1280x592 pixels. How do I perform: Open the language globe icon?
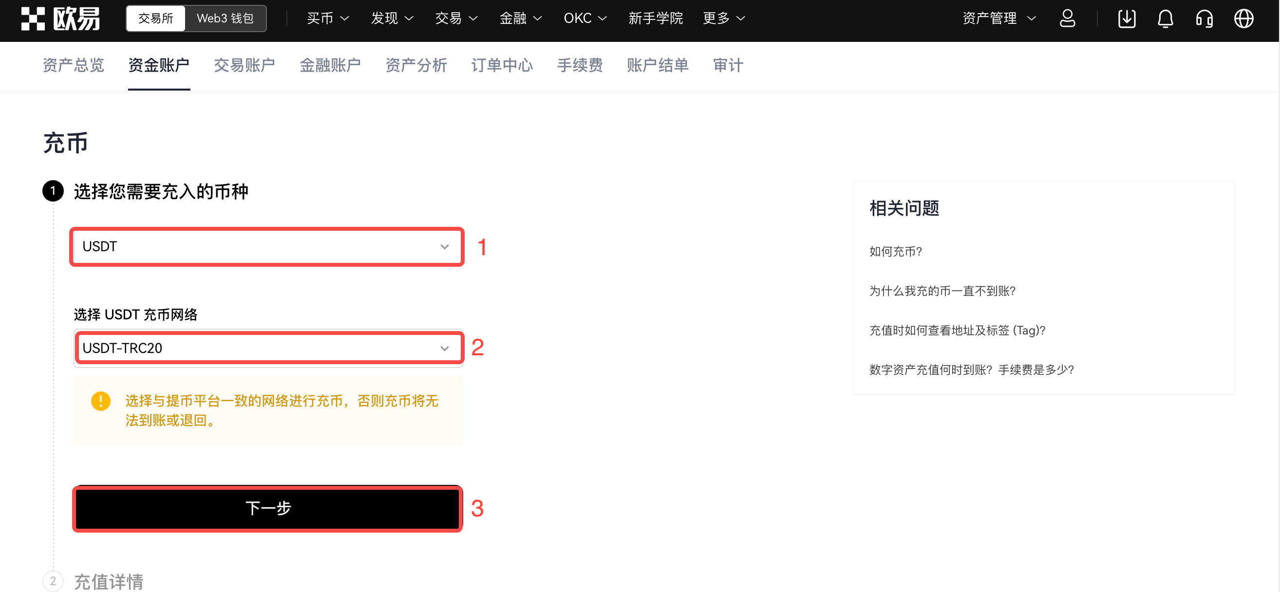pyautogui.click(x=1244, y=19)
